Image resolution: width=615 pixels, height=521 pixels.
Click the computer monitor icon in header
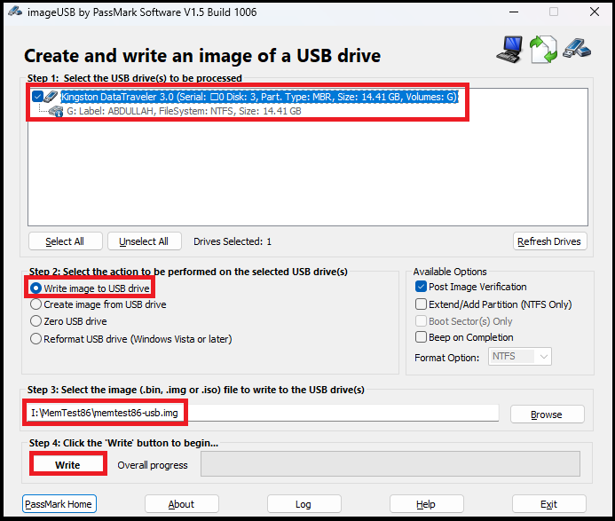coord(509,50)
